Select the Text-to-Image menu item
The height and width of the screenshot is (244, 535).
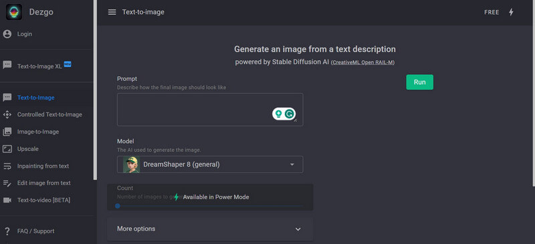pyautogui.click(x=36, y=98)
